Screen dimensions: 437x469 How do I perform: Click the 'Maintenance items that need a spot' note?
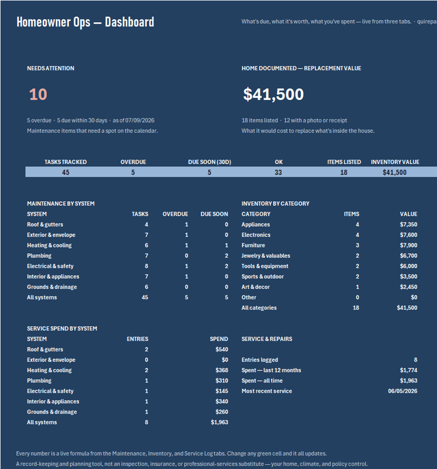(x=92, y=131)
